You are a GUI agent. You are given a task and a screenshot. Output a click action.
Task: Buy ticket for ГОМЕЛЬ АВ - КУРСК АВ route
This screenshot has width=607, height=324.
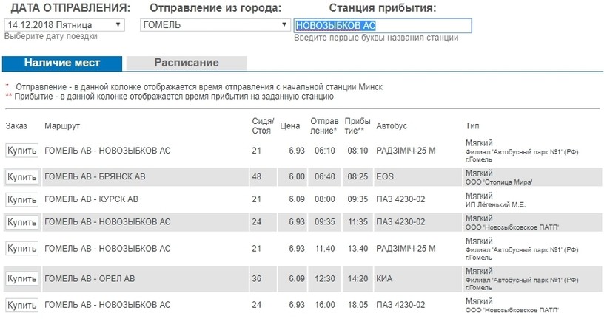click(22, 200)
